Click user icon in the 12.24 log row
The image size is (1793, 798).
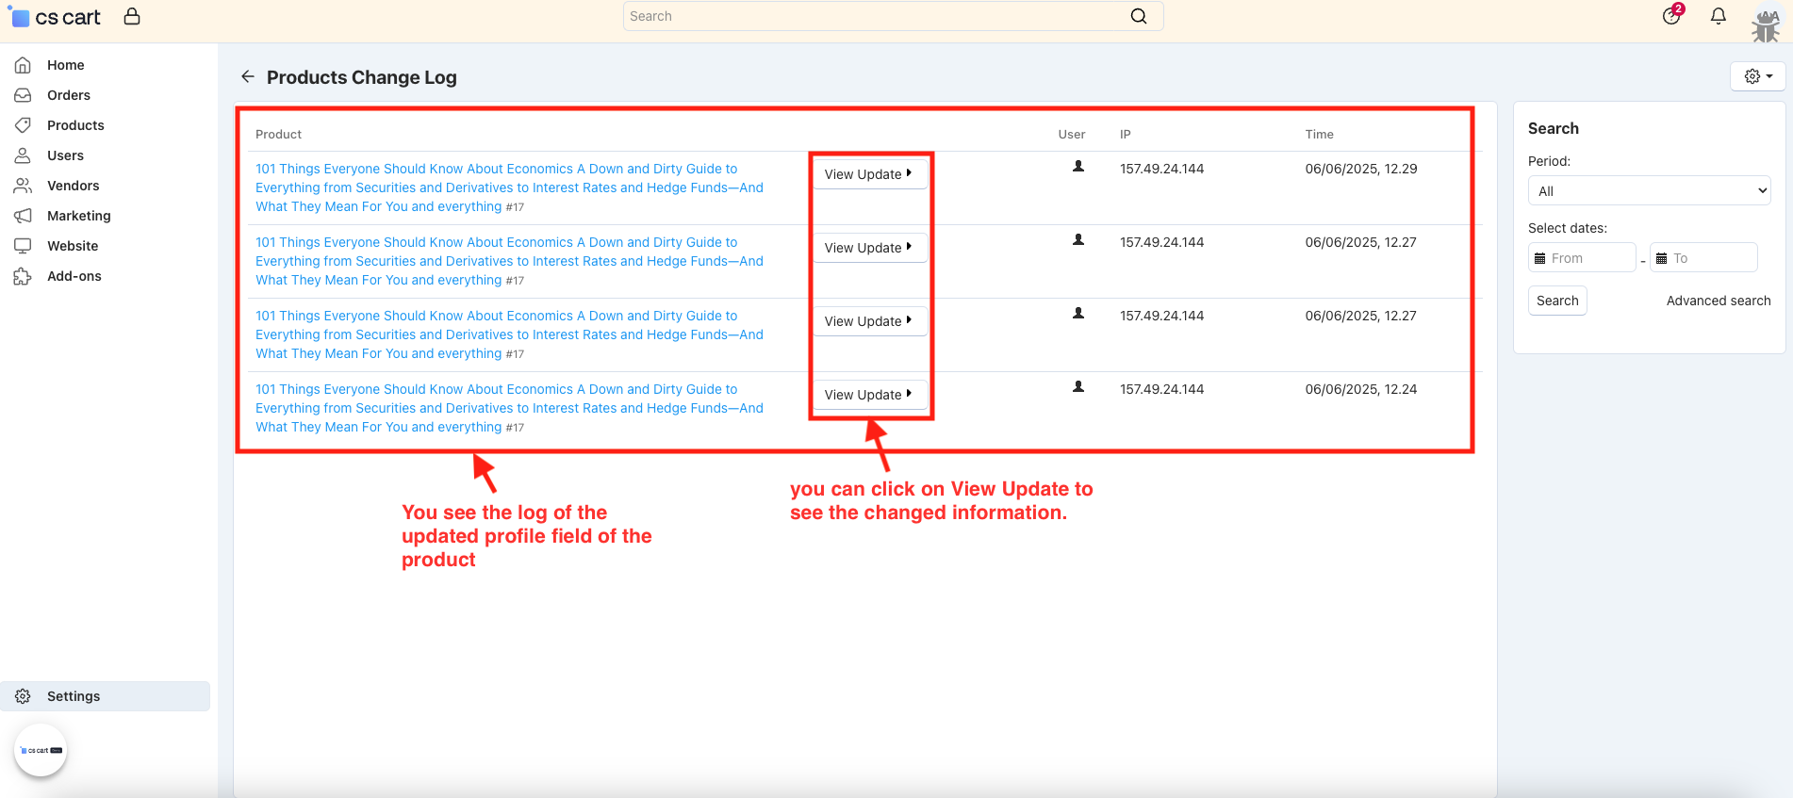tap(1078, 387)
